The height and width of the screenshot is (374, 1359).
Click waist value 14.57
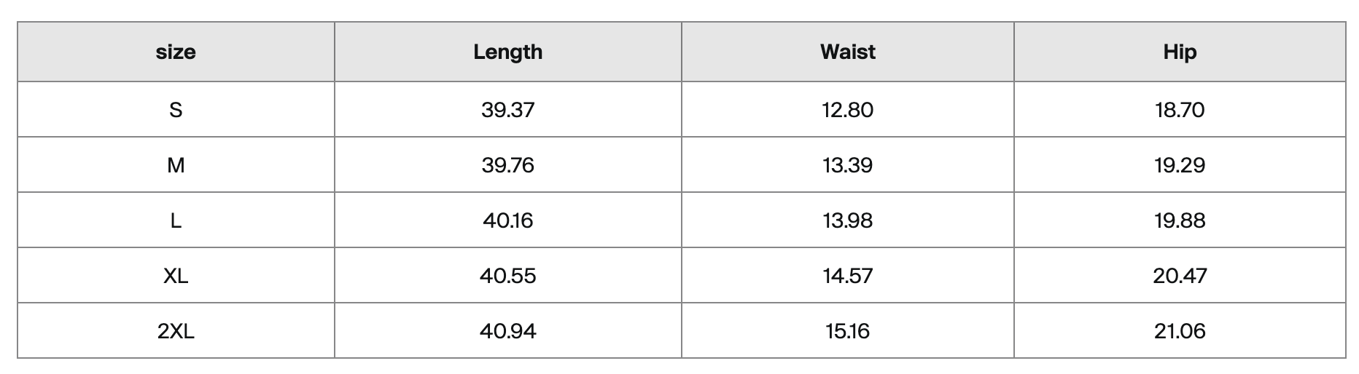coord(848,275)
